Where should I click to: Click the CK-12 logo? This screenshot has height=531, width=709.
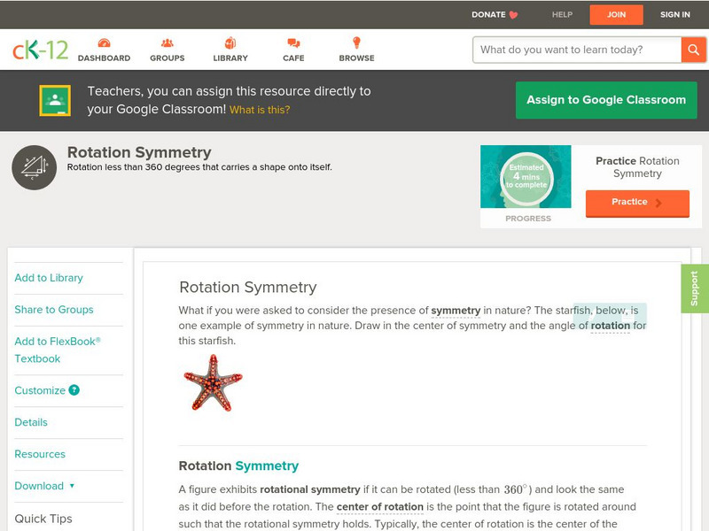tap(40, 50)
